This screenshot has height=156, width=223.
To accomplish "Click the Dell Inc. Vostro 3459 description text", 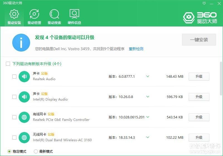I will pos(80,49).
